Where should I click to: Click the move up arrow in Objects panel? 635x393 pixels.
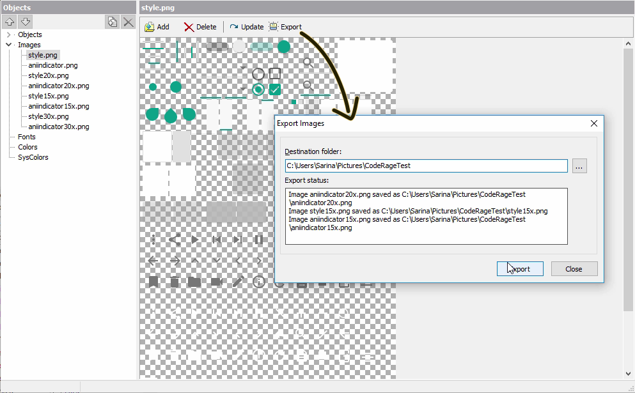click(10, 22)
